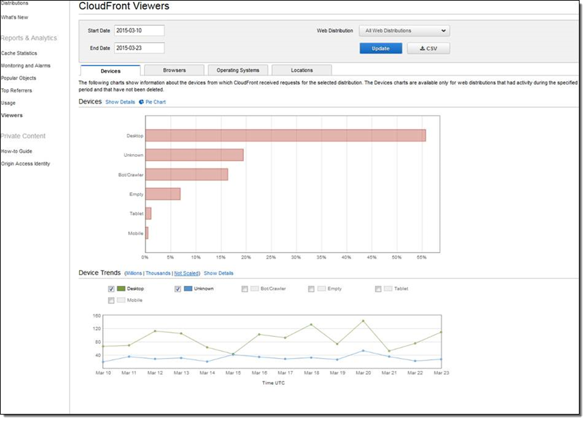The width and height of the screenshot is (586, 421).
Task: Go to Popular Objects report
Action: (19, 78)
